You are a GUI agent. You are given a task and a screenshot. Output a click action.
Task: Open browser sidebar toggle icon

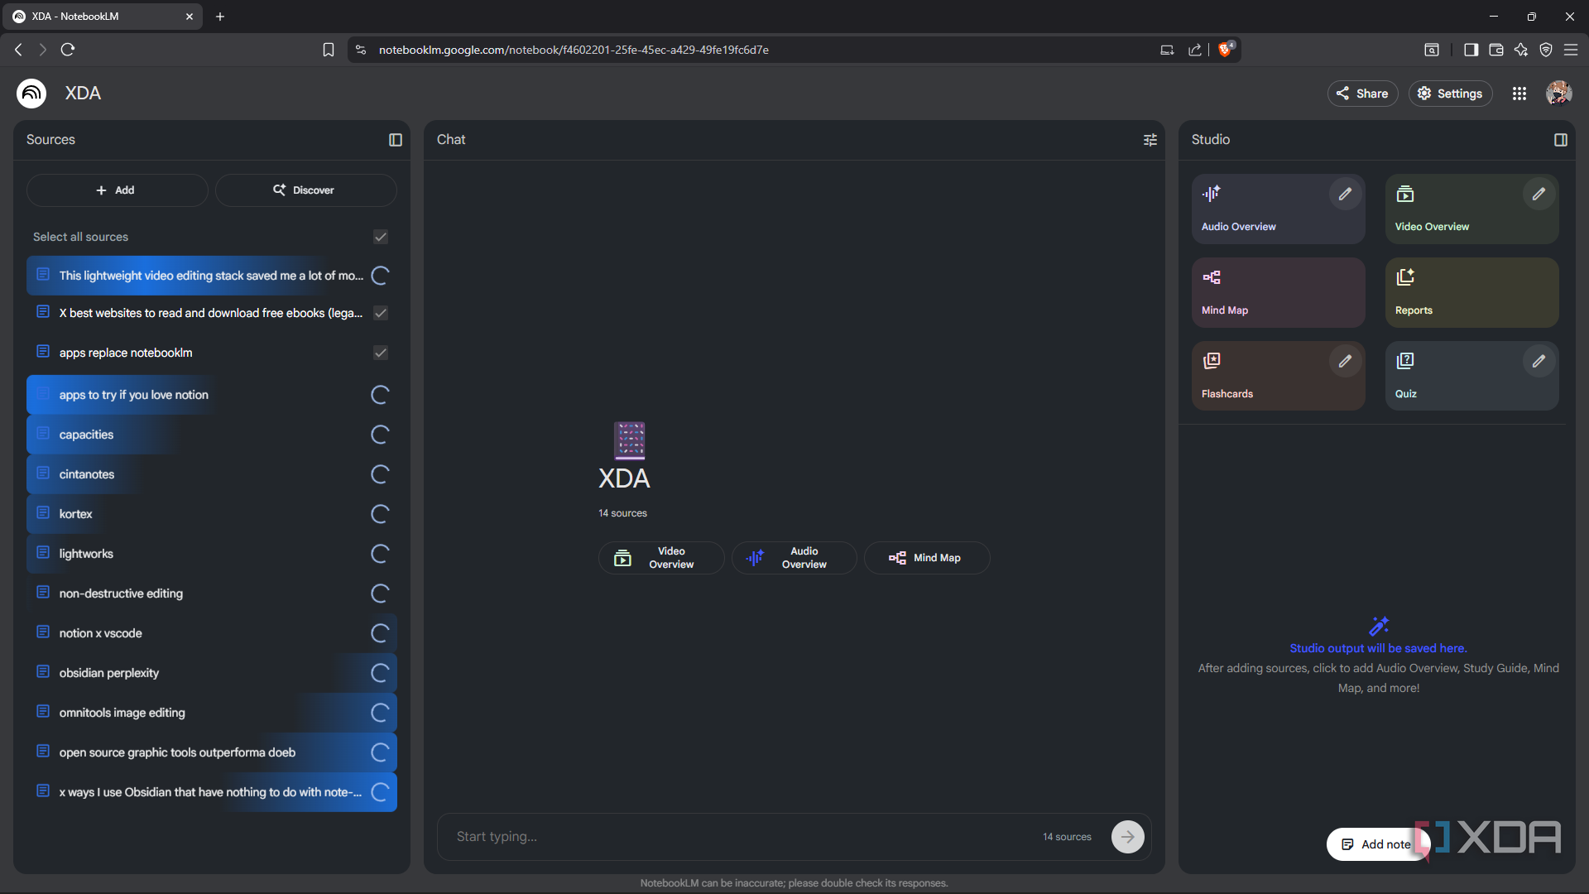(x=1471, y=50)
